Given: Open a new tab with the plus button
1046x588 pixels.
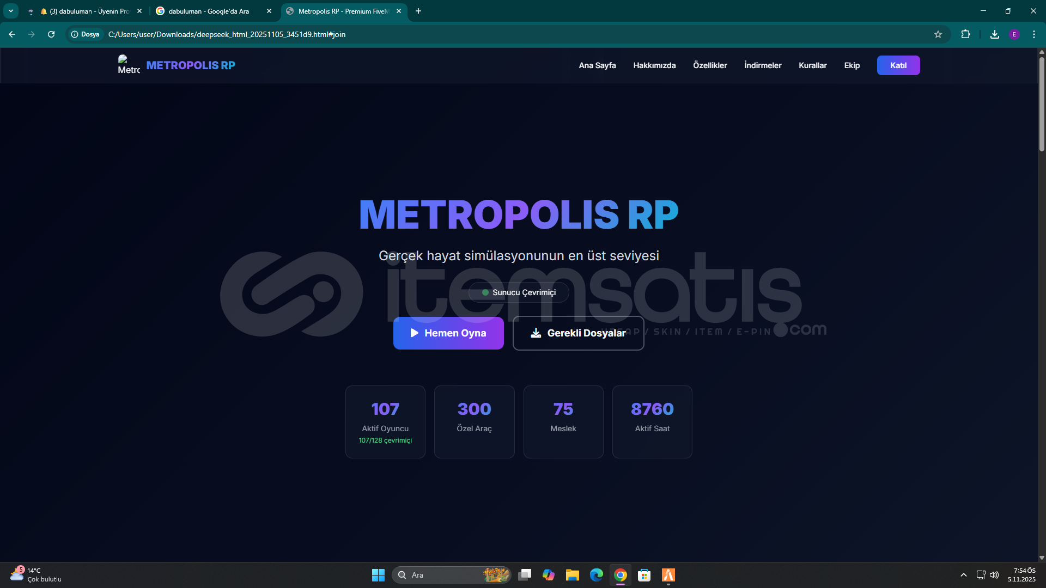Looking at the screenshot, I should [418, 11].
